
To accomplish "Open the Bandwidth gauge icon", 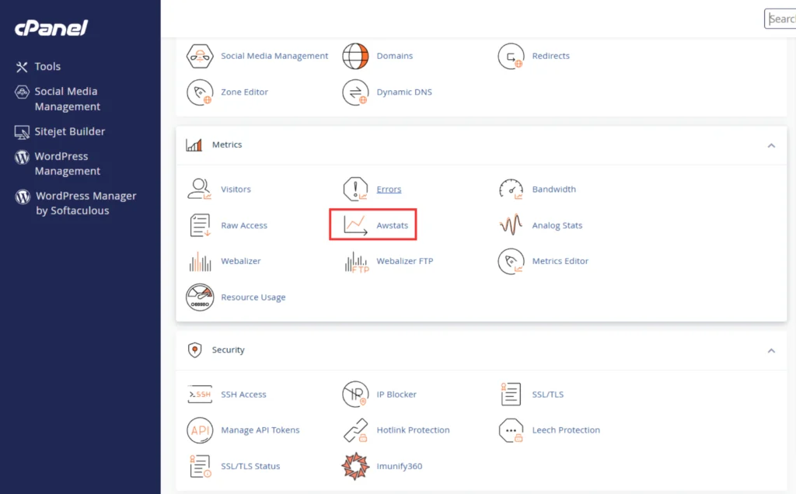I will [511, 190].
